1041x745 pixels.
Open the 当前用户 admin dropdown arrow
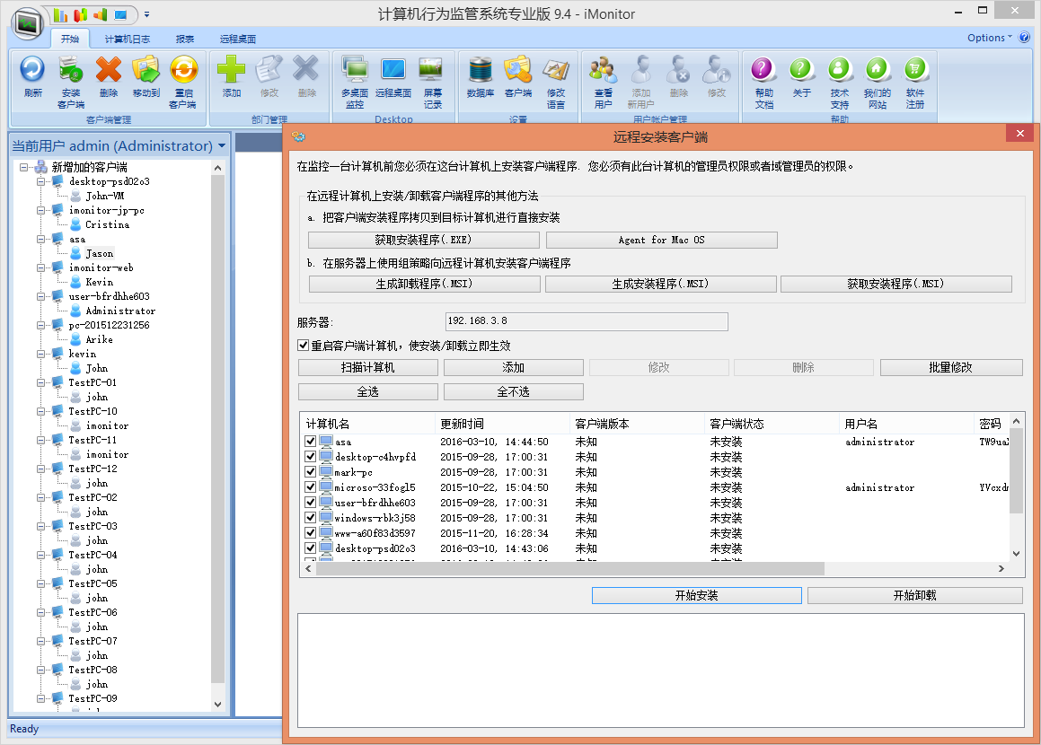coord(221,145)
